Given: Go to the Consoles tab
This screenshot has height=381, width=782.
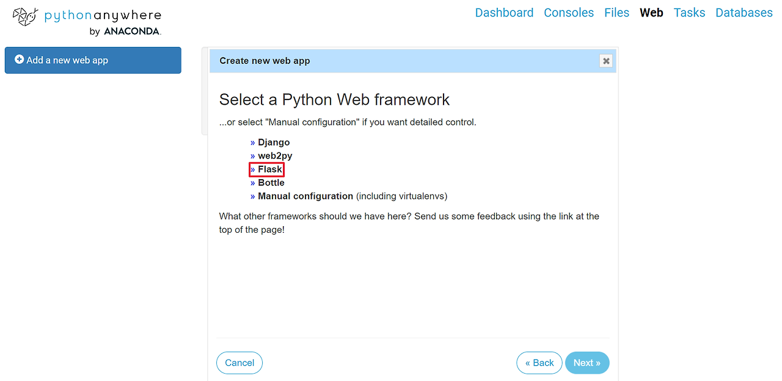Looking at the screenshot, I should 569,13.
